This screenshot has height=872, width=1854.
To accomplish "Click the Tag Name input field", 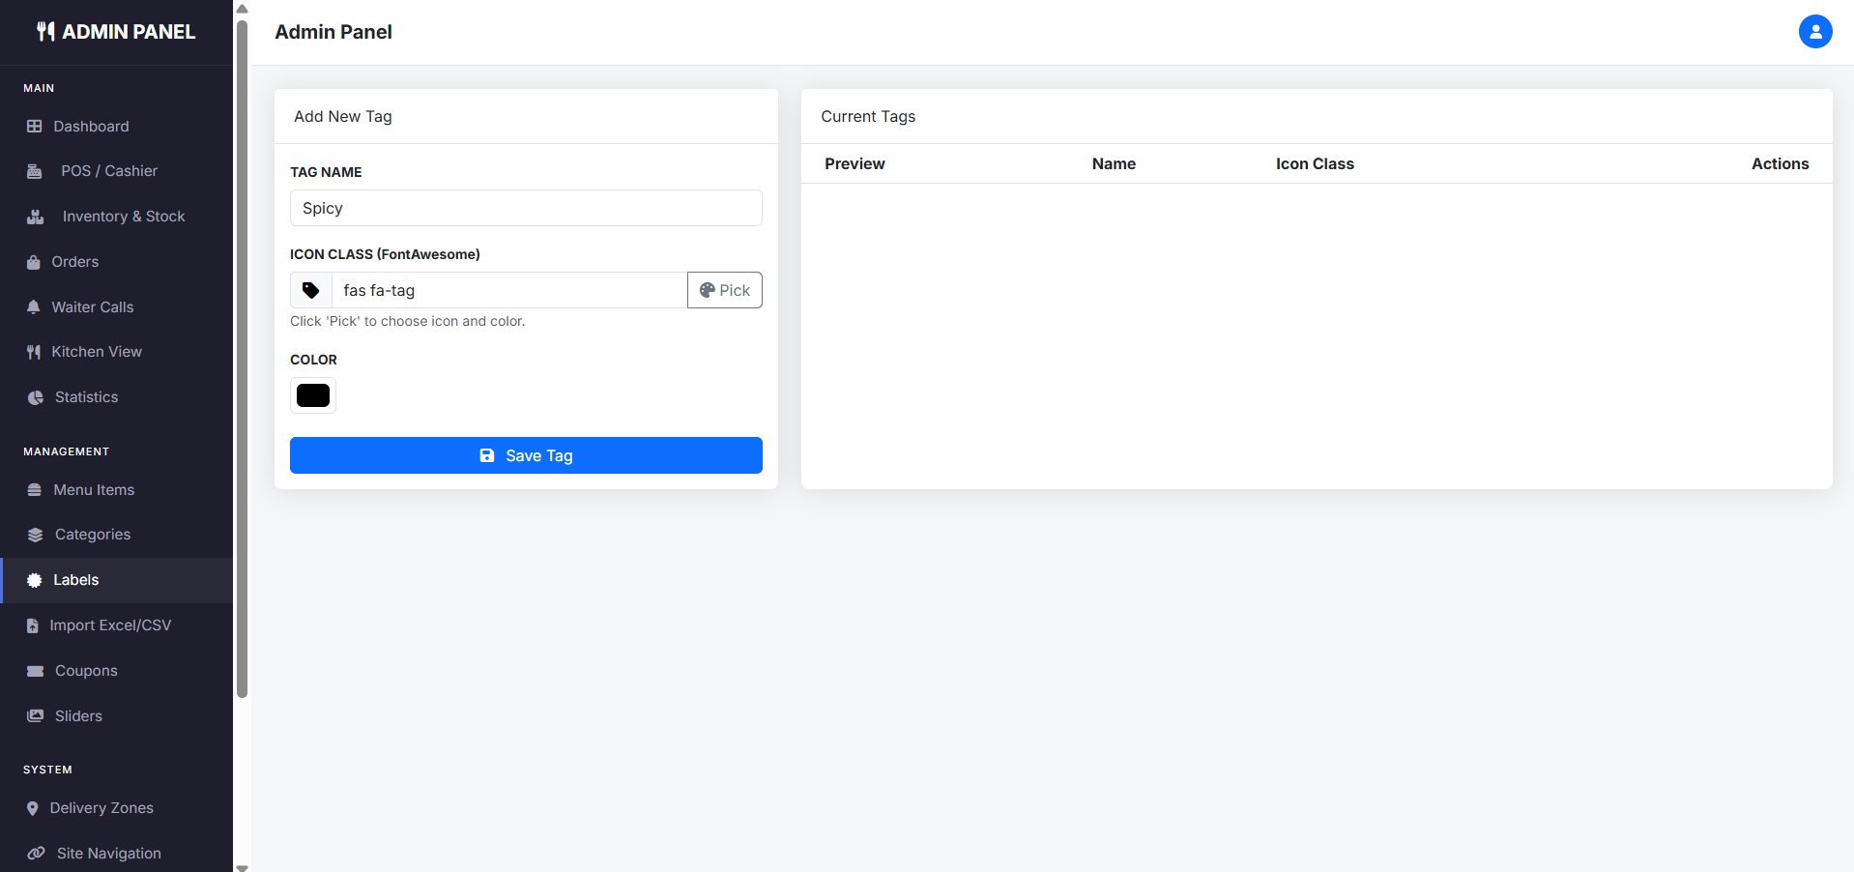I will 526,208.
